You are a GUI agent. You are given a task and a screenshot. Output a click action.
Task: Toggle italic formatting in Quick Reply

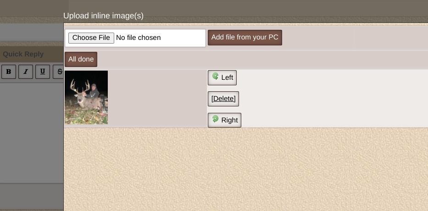coord(26,72)
